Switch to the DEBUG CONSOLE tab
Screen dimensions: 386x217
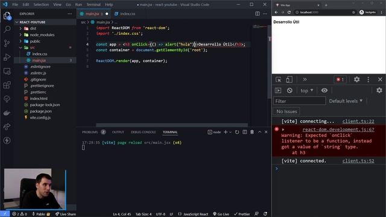[x=143, y=132]
